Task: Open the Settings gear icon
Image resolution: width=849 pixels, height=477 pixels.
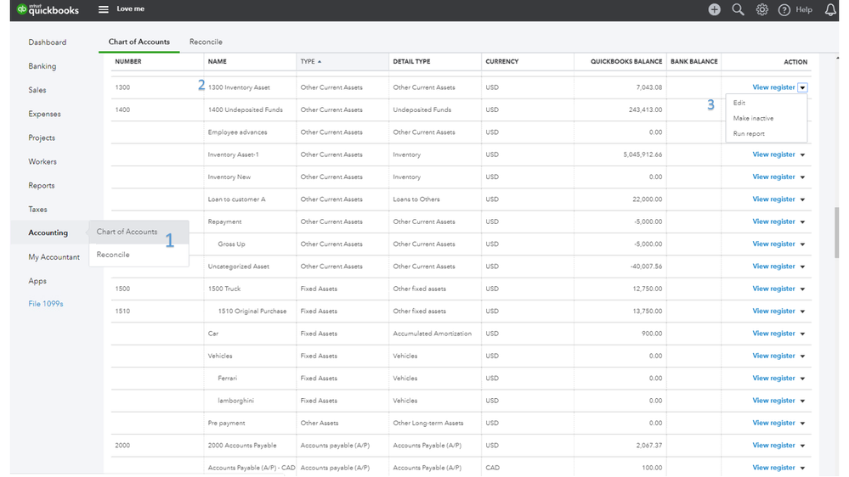Action: click(x=762, y=9)
